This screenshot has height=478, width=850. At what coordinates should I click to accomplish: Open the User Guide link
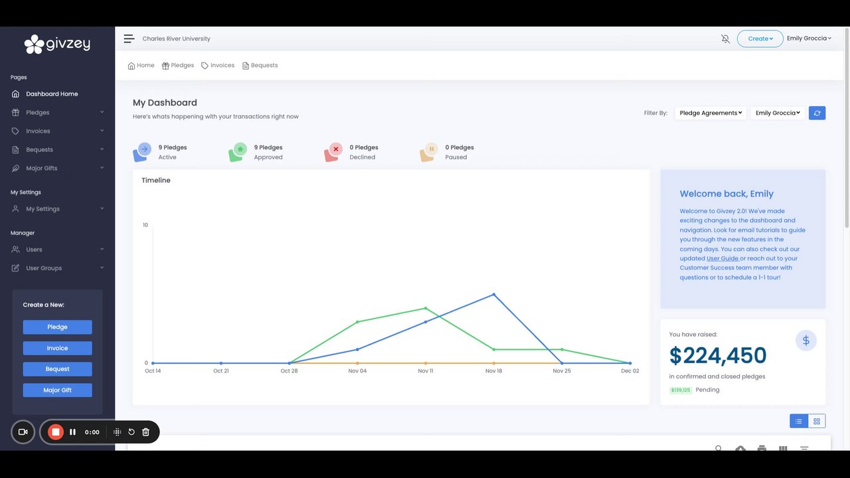[x=722, y=258]
